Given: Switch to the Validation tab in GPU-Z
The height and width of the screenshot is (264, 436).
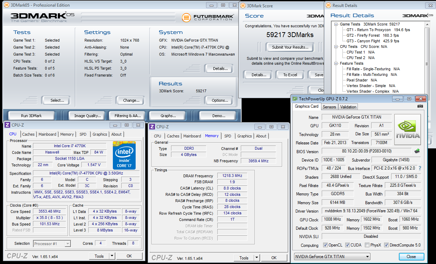Looking at the screenshot, I should click(x=348, y=107).
